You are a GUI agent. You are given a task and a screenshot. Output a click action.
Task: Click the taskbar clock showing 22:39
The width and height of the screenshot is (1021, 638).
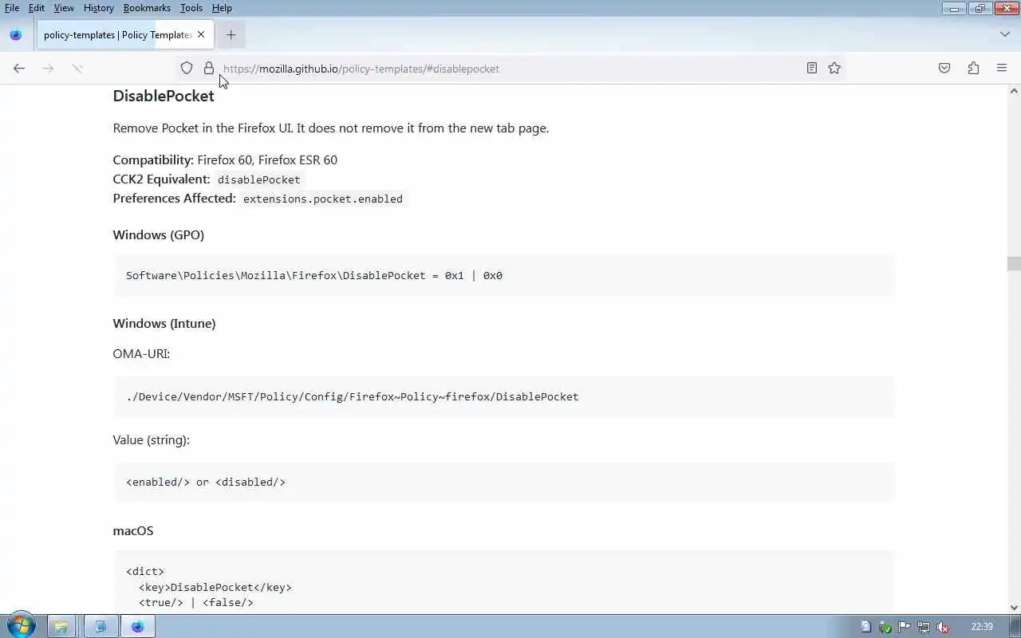point(982,627)
